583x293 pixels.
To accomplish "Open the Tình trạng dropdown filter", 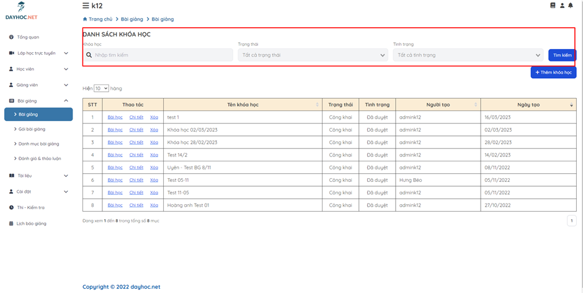I will coord(468,55).
